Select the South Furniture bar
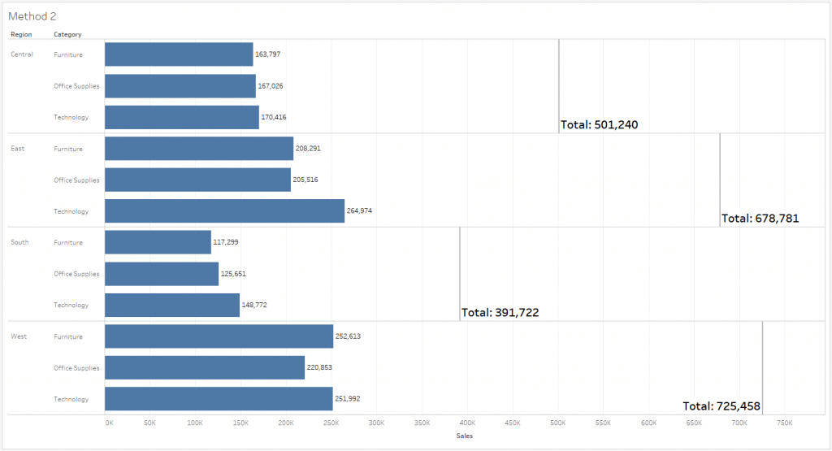 coord(158,242)
